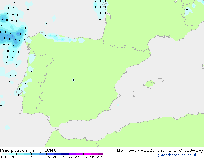The width and height of the screenshot is (204, 158).
Task: Click the legend label '20'
Action: click(x=55, y=157)
